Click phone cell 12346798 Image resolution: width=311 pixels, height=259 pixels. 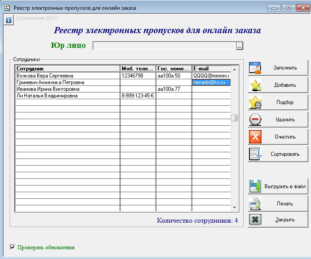point(138,76)
